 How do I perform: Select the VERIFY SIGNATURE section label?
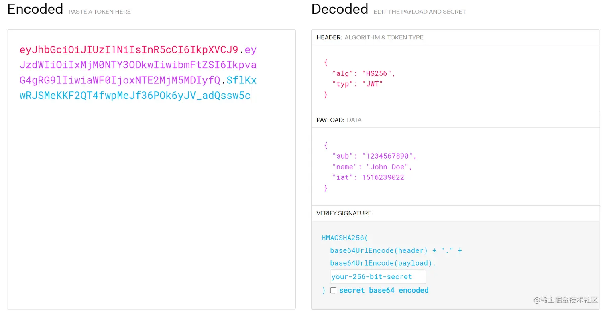point(344,213)
